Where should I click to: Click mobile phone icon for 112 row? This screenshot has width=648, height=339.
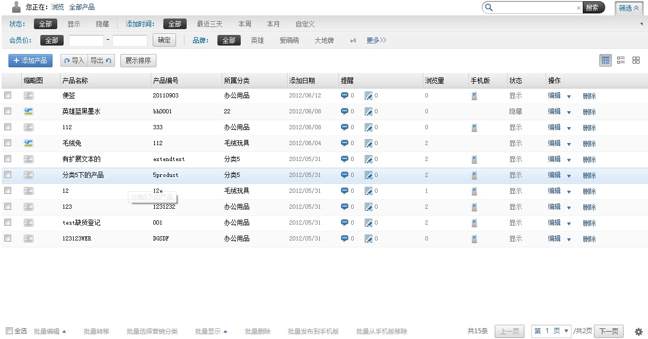[x=474, y=128]
